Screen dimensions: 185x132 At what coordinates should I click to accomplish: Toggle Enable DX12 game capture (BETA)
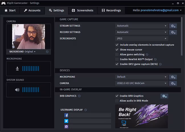click(x=117, y=64)
